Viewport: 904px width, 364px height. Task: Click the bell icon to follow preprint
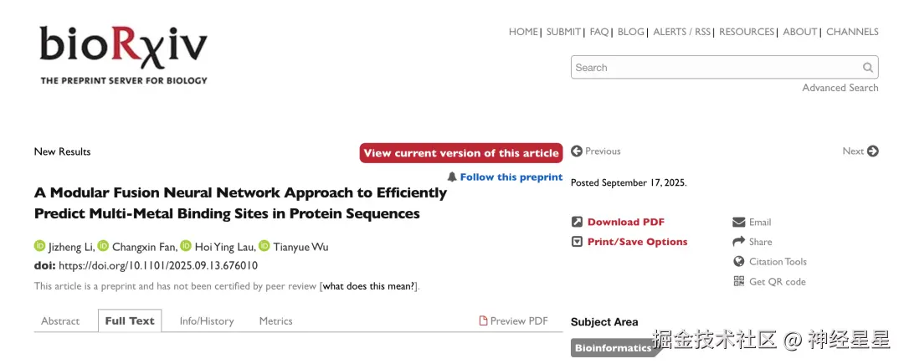[452, 177]
